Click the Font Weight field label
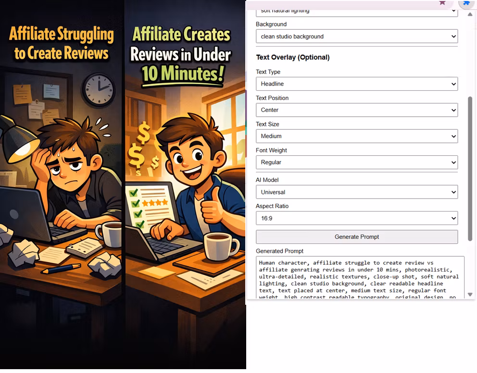 coord(271,150)
